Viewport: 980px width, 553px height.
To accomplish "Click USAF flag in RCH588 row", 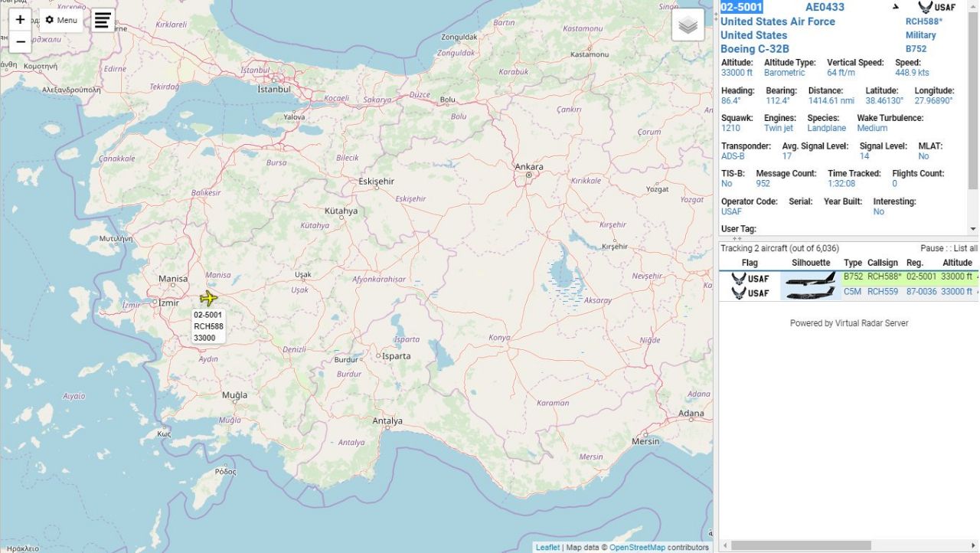I will pyautogui.click(x=750, y=279).
